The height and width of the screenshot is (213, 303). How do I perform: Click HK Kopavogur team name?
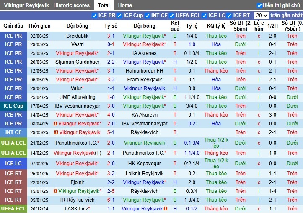(144, 164)
